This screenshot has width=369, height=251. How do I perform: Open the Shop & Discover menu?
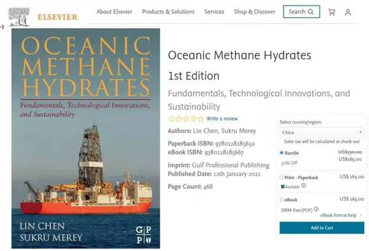click(x=255, y=12)
